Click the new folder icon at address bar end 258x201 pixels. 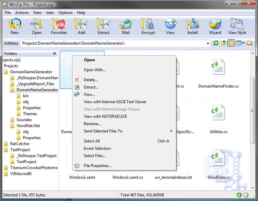250,43
